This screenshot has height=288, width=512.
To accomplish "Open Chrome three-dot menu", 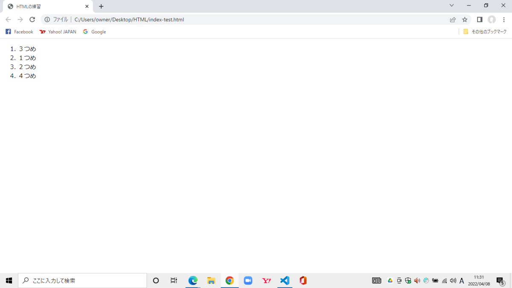I will (x=504, y=20).
